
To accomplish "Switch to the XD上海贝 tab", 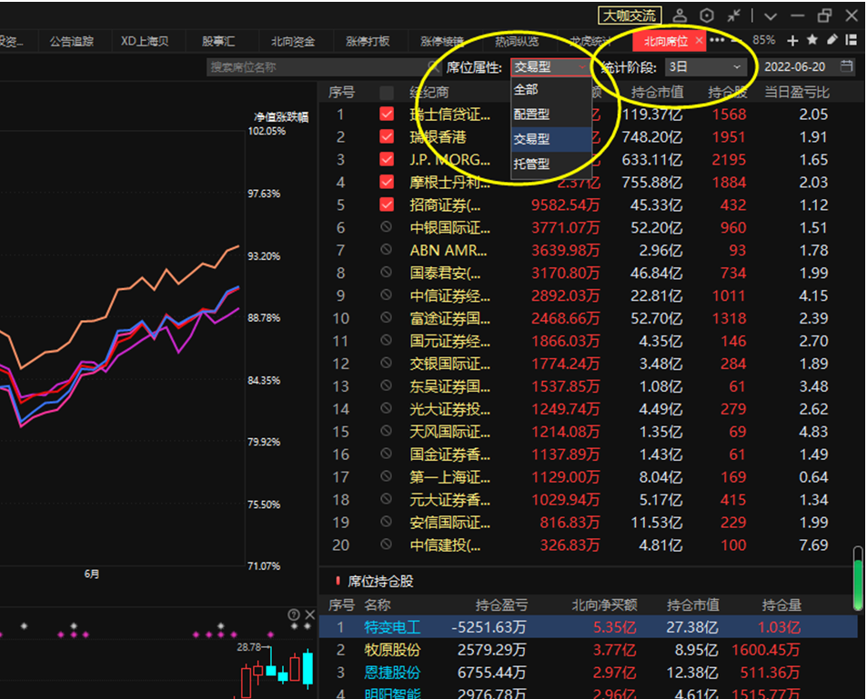I will point(145,41).
